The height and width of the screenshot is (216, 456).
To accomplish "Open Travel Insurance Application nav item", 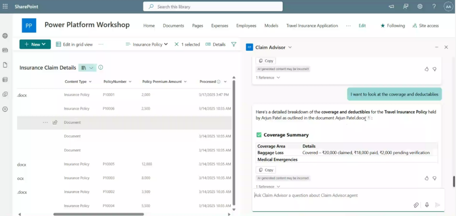I will coord(312,25).
